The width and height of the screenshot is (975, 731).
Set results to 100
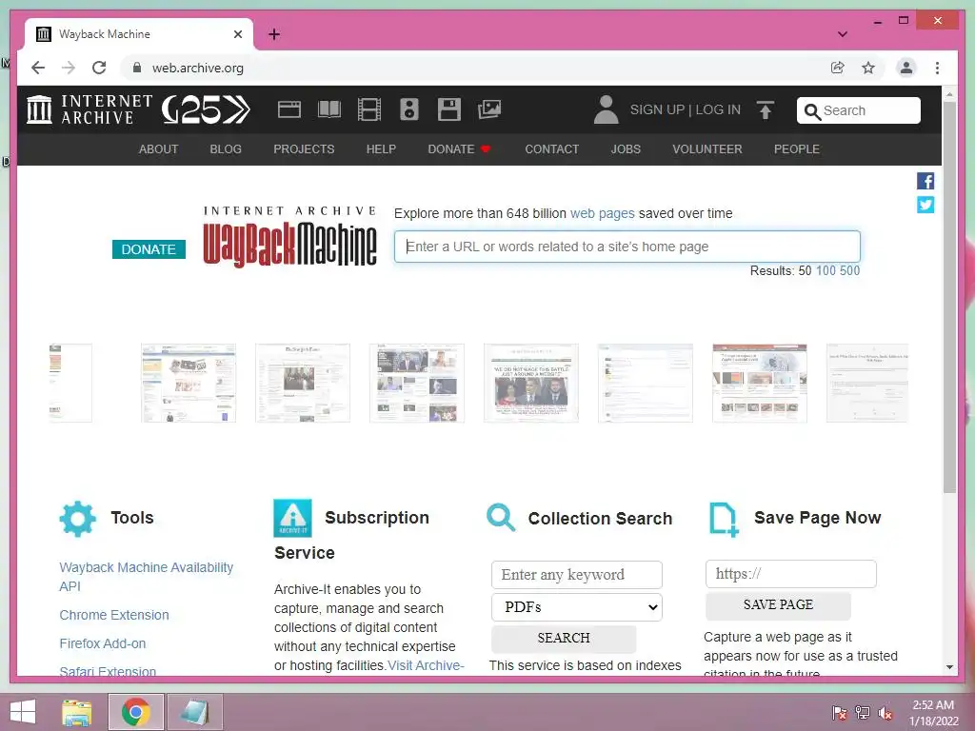(826, 271)
